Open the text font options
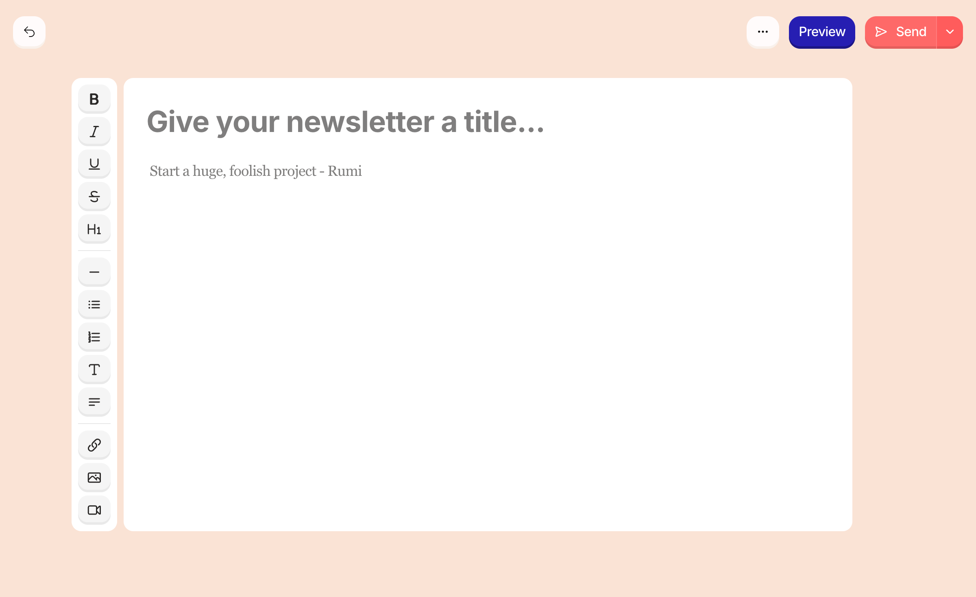Image resolution: width=976 pixels, height=597 pixels. click(94, 370)
